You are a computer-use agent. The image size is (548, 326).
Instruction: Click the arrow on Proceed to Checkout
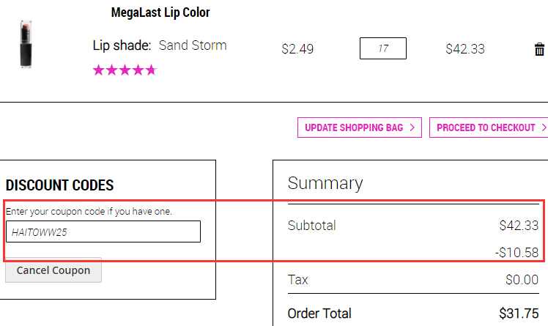pyautogui.click(x=544, y=127)
